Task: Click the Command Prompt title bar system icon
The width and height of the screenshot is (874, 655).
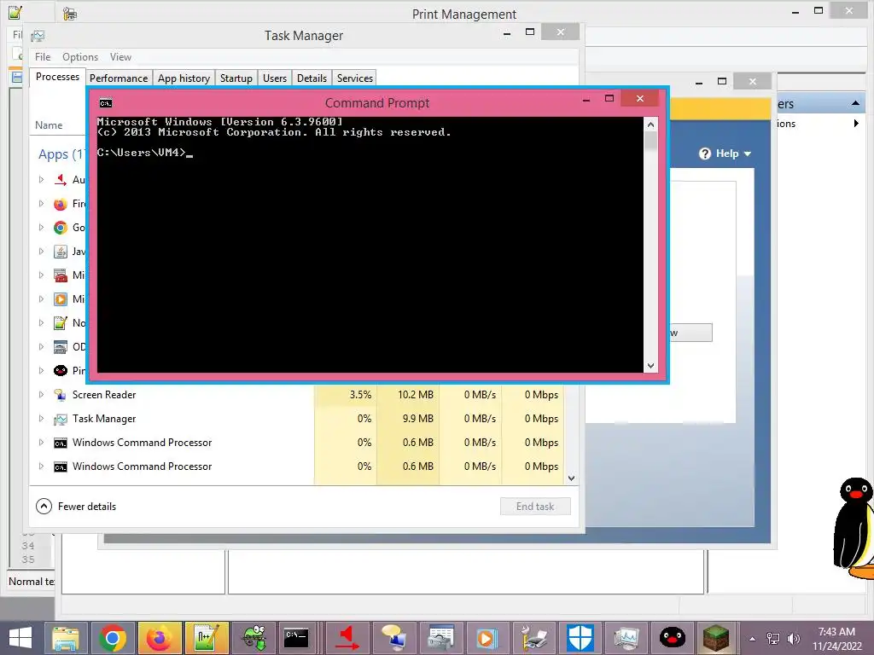Action: 105,103
